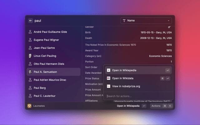Click the back arrow button

[31, 21]
